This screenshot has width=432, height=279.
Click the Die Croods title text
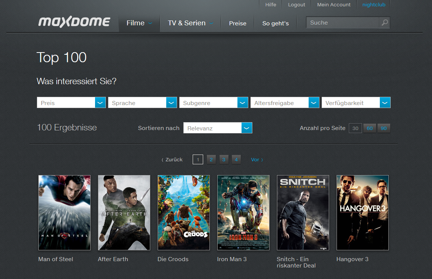click(x=173, y=259)
